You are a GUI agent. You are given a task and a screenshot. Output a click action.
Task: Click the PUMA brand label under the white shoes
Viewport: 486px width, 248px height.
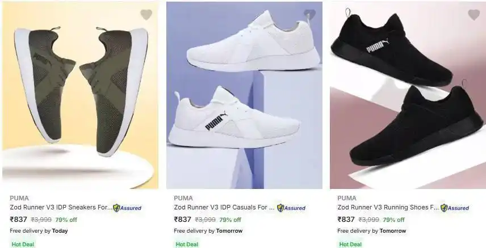183,198
